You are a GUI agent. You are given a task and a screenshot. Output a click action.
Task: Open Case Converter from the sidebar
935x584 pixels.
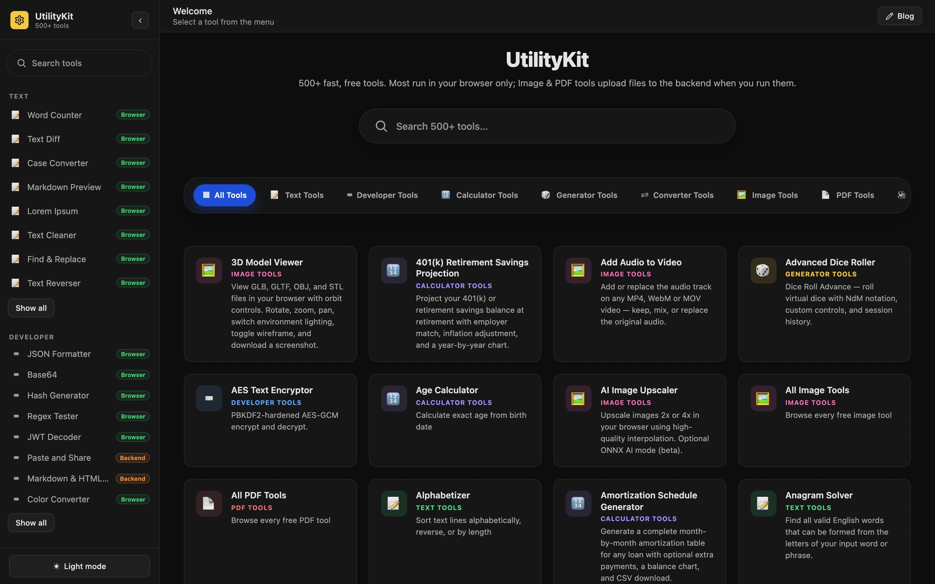[79, 163]
